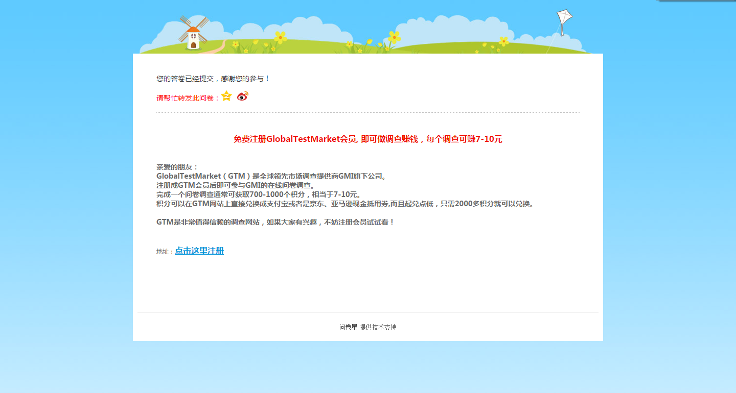Click the line GTM是非常值得信赖的调查网站
The height and width of the screenshot is (393, 736).
(x=276, y=222)
